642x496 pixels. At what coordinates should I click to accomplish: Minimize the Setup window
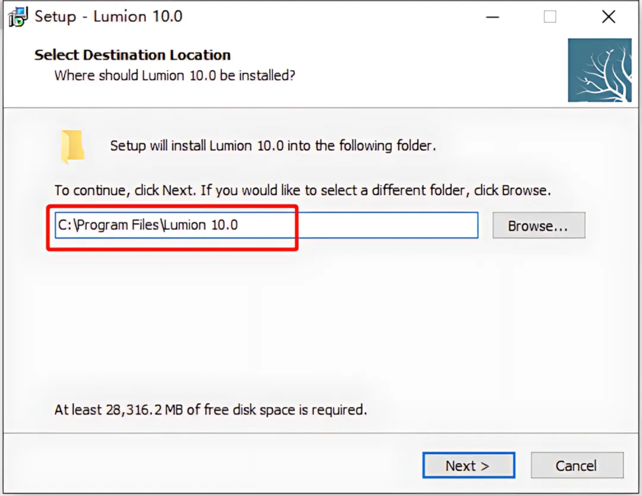(491, 17)
